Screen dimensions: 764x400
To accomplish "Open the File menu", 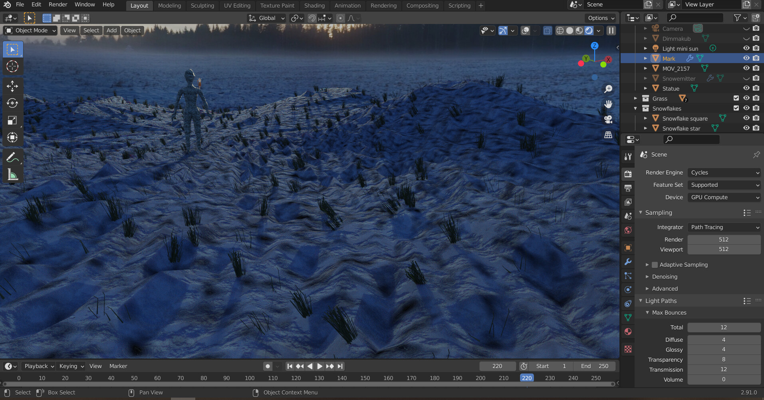I will tap(20, 4).
